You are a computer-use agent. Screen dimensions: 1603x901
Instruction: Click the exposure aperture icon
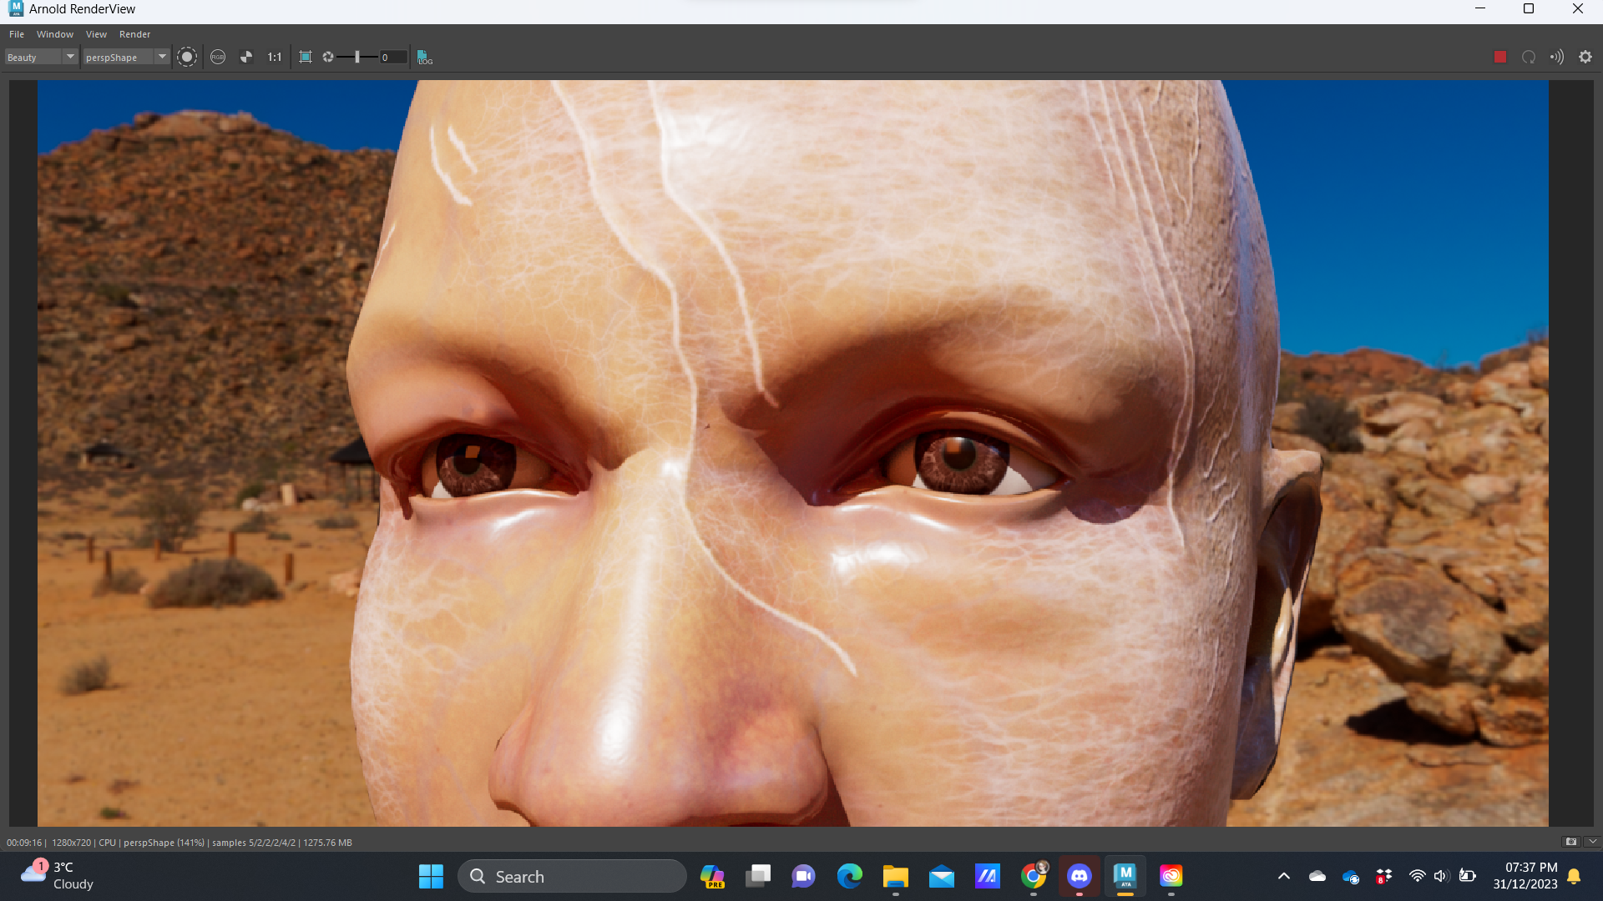[x=328, y=57]
